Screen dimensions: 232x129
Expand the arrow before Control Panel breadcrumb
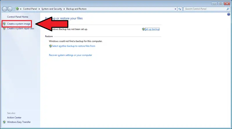point(21,9)
